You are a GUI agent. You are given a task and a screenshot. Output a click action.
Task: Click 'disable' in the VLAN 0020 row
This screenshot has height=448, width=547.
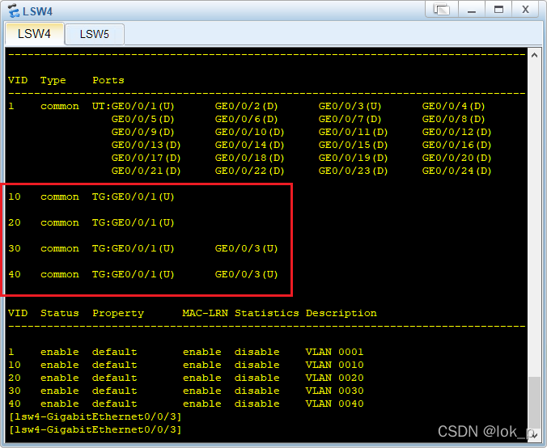[257, 378]
